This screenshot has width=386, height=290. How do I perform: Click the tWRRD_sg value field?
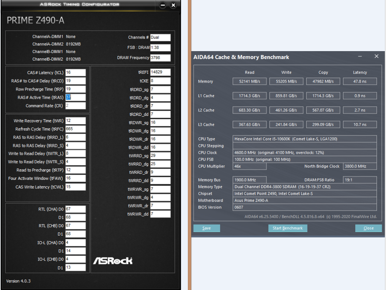point(160,156)
